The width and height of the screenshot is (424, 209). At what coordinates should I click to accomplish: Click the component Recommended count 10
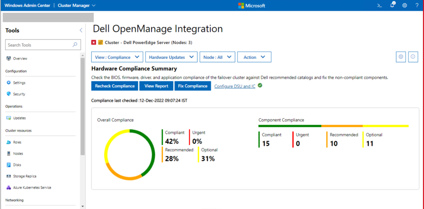pyautogui.click(x=334, y=144)
